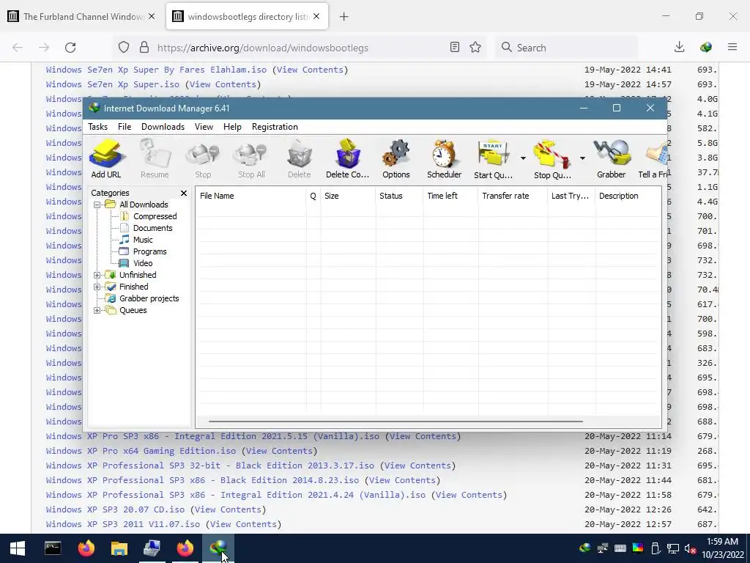Click the Delete toolbar icon
750x563 pixels.
300,158
